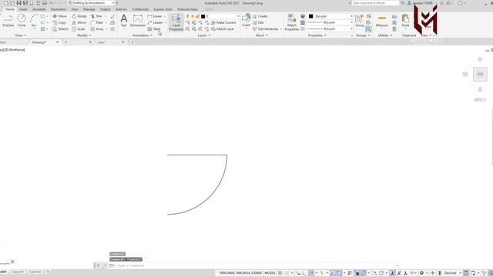Activate the Fillet tool
Viewport: 493px width, 277px height.
(x=97, y=22)
